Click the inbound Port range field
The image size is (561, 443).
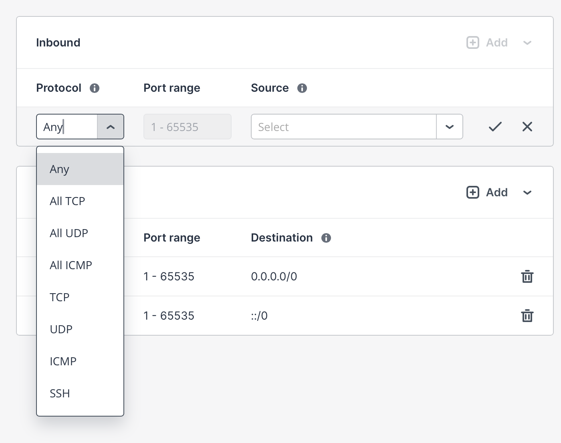187,127
